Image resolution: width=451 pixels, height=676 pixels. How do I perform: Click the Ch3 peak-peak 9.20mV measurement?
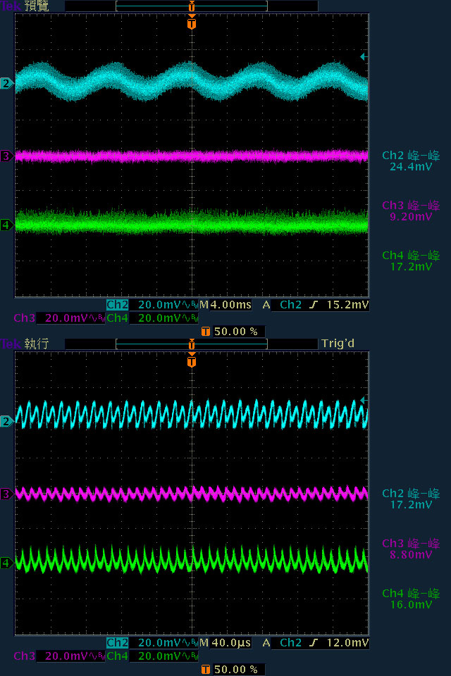411,211
